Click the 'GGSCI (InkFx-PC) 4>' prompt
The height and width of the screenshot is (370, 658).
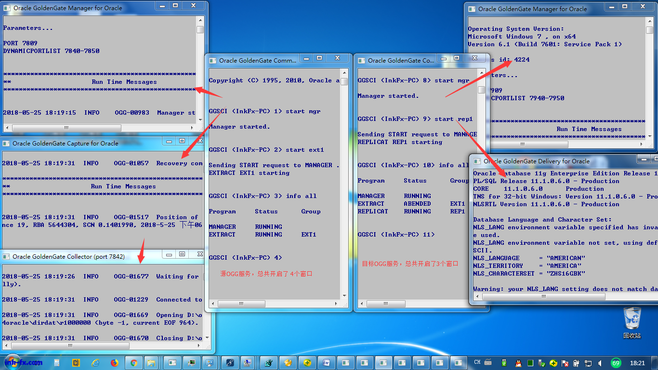[245, 258]
